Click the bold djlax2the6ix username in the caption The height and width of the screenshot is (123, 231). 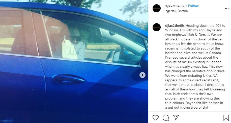point(175,26)
